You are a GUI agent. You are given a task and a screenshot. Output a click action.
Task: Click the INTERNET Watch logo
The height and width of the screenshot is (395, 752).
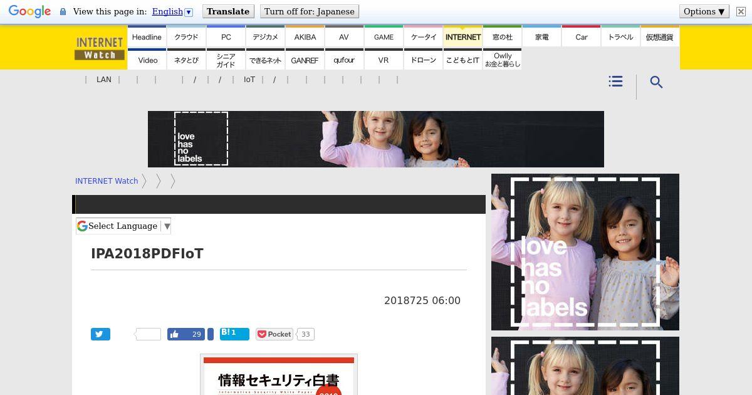(x=100, y=48)
